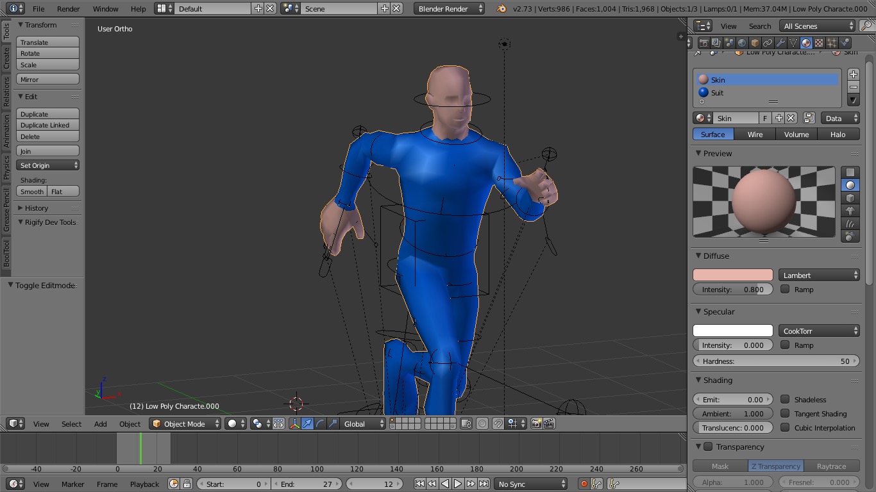Click the Mirror button
The width and height of the screenshot is (876, 492).
pos(47,79)
